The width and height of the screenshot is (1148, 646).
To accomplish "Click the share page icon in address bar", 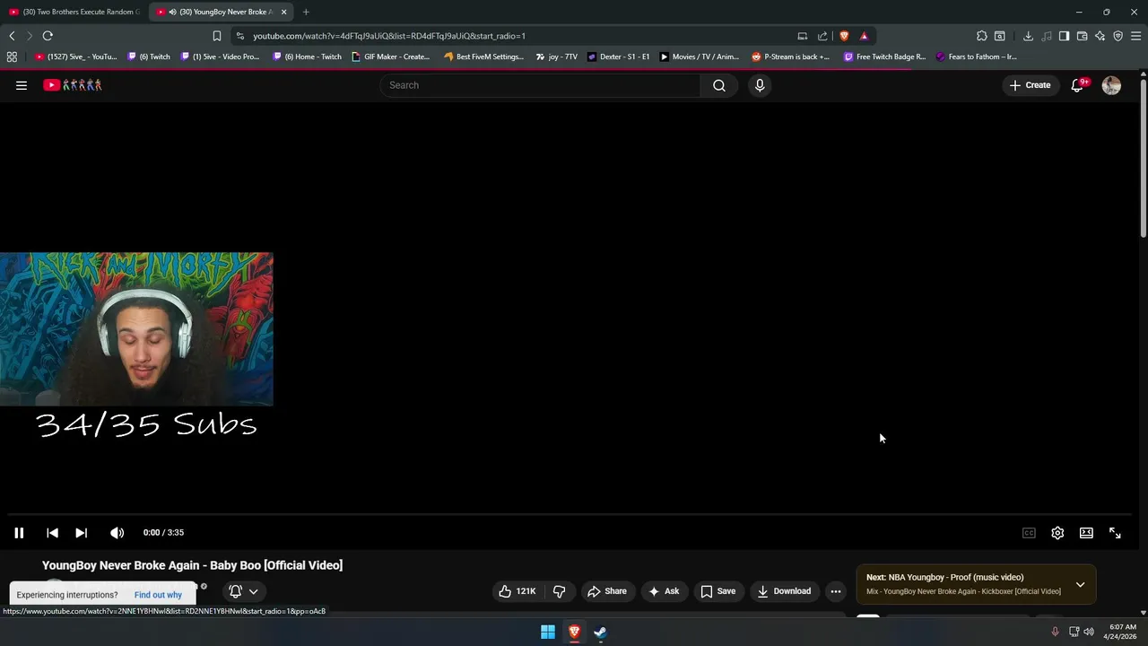I will tap(822, 36).
